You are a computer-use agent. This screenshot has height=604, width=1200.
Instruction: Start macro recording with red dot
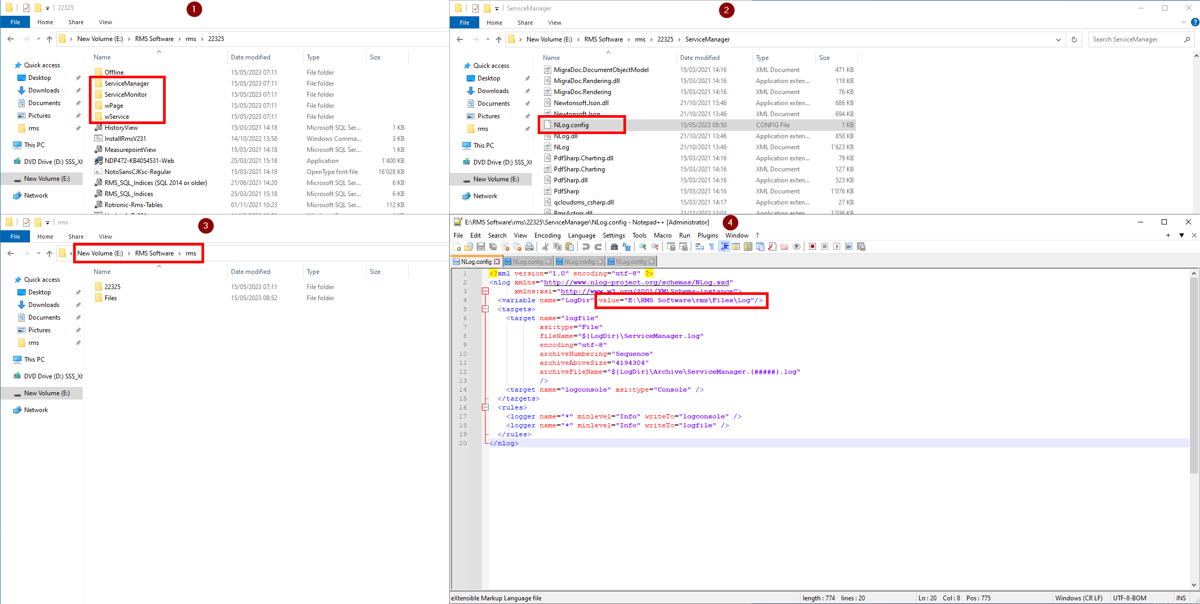click(x=812, y=247)
